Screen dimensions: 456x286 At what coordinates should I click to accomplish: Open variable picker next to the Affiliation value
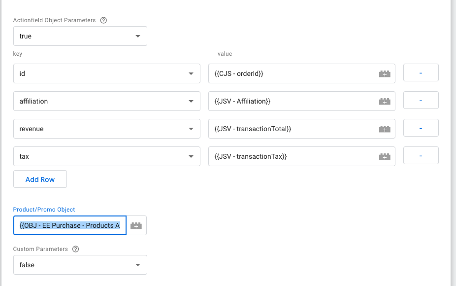[385, 101]
